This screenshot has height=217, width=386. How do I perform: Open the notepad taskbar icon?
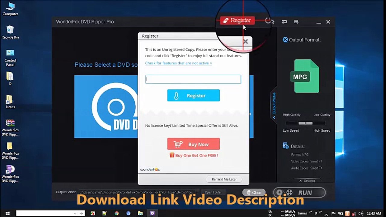[x=105, y=213]
